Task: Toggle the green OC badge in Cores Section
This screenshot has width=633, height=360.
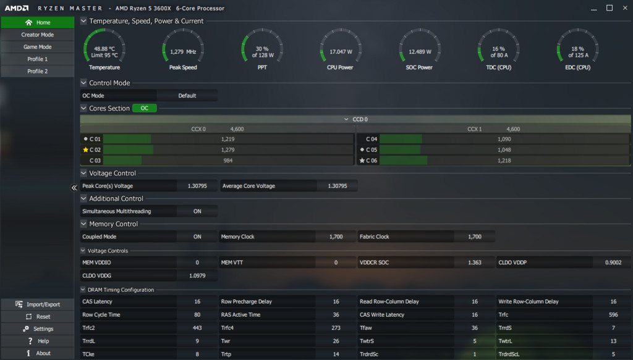Action: tap(145, 109)
